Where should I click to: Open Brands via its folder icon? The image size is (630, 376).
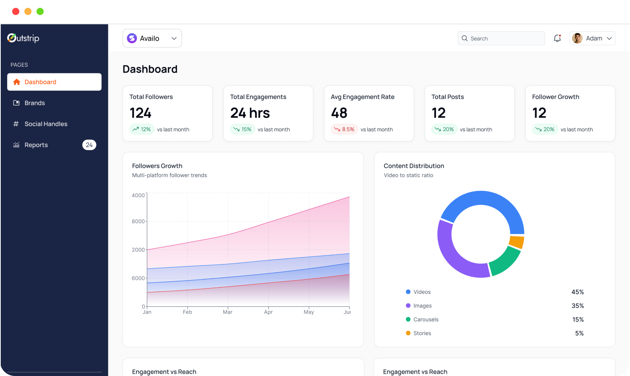tap(16, 103)
